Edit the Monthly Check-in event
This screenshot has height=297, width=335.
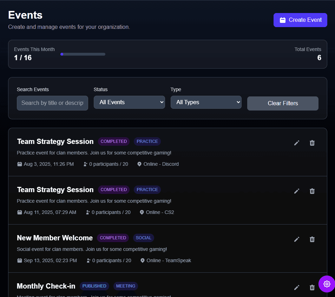[x=297, y=287]
